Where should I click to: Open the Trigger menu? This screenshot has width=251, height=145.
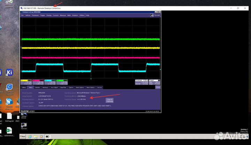43,15
